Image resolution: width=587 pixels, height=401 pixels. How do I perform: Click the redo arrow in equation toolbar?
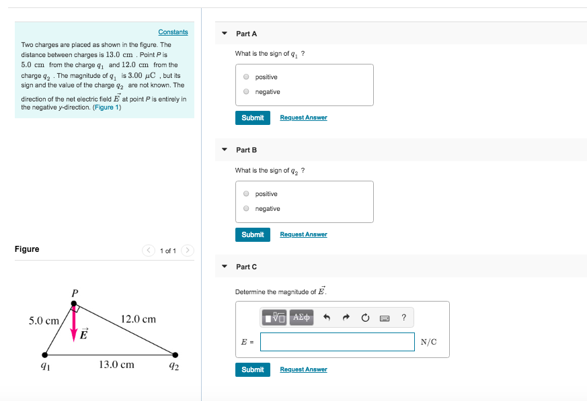(x=346, y=318)
